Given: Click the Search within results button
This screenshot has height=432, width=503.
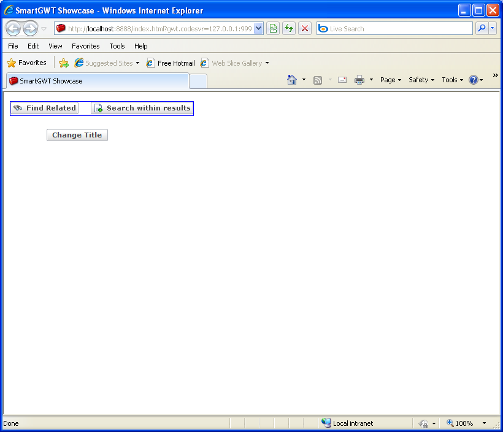Looking at the screenshot, I should tap(142, 108).
